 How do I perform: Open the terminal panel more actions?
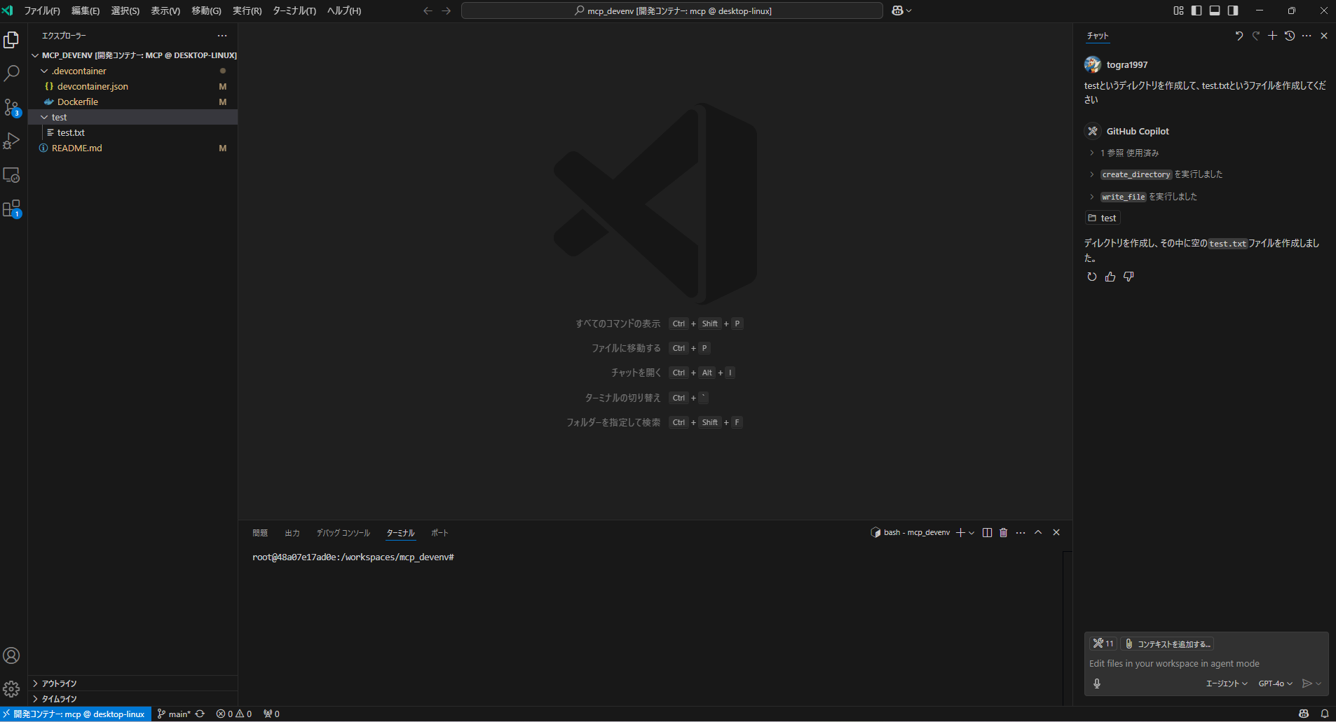coord(1021,533)
